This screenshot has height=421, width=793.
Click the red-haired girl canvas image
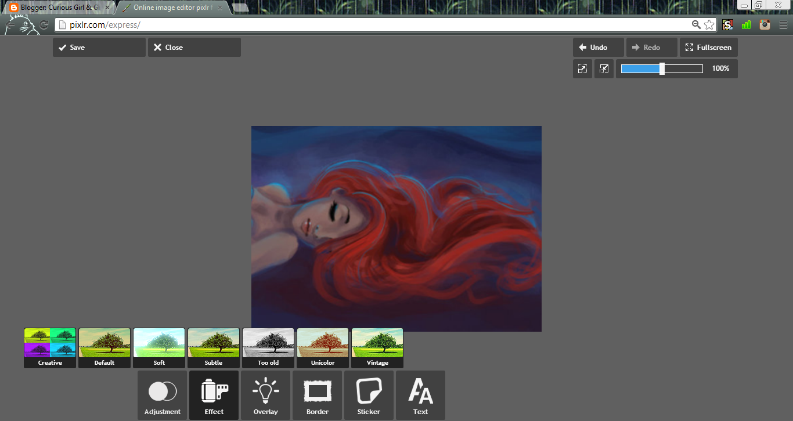396,228
